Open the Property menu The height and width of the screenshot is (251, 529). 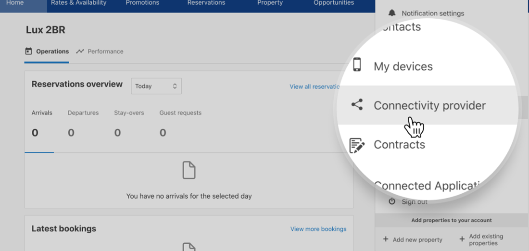(270, 3)
